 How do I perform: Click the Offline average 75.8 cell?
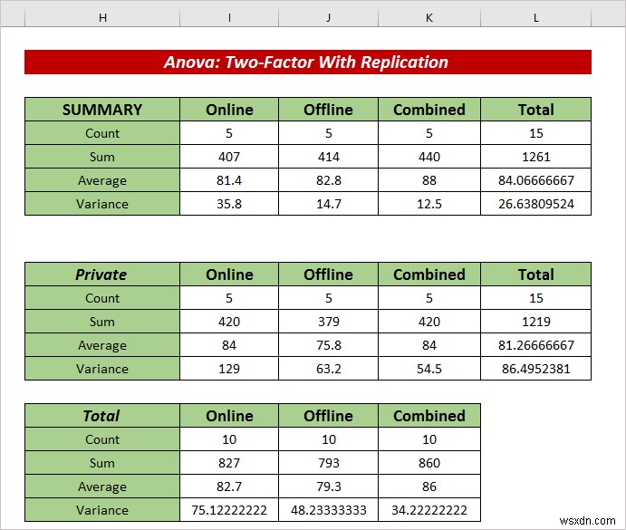click(x=328, y=345)
